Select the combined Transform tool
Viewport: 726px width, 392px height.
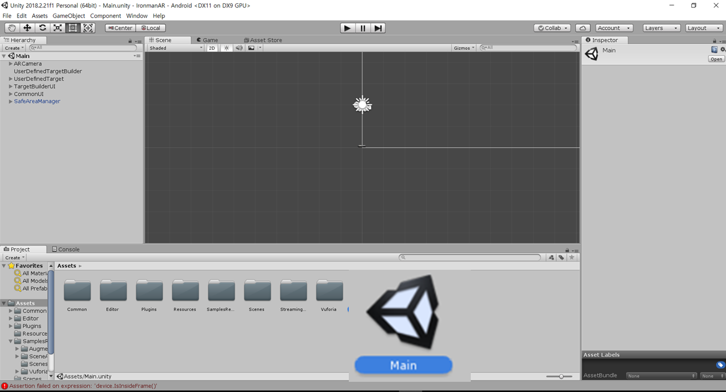click(88, 28)
